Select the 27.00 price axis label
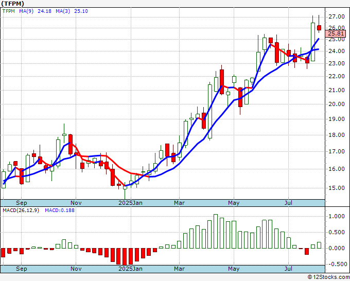Screen dimensions: 350x281 coord(337,17)
